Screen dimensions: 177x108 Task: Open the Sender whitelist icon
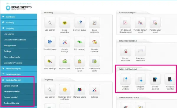[x=125, y=79]
